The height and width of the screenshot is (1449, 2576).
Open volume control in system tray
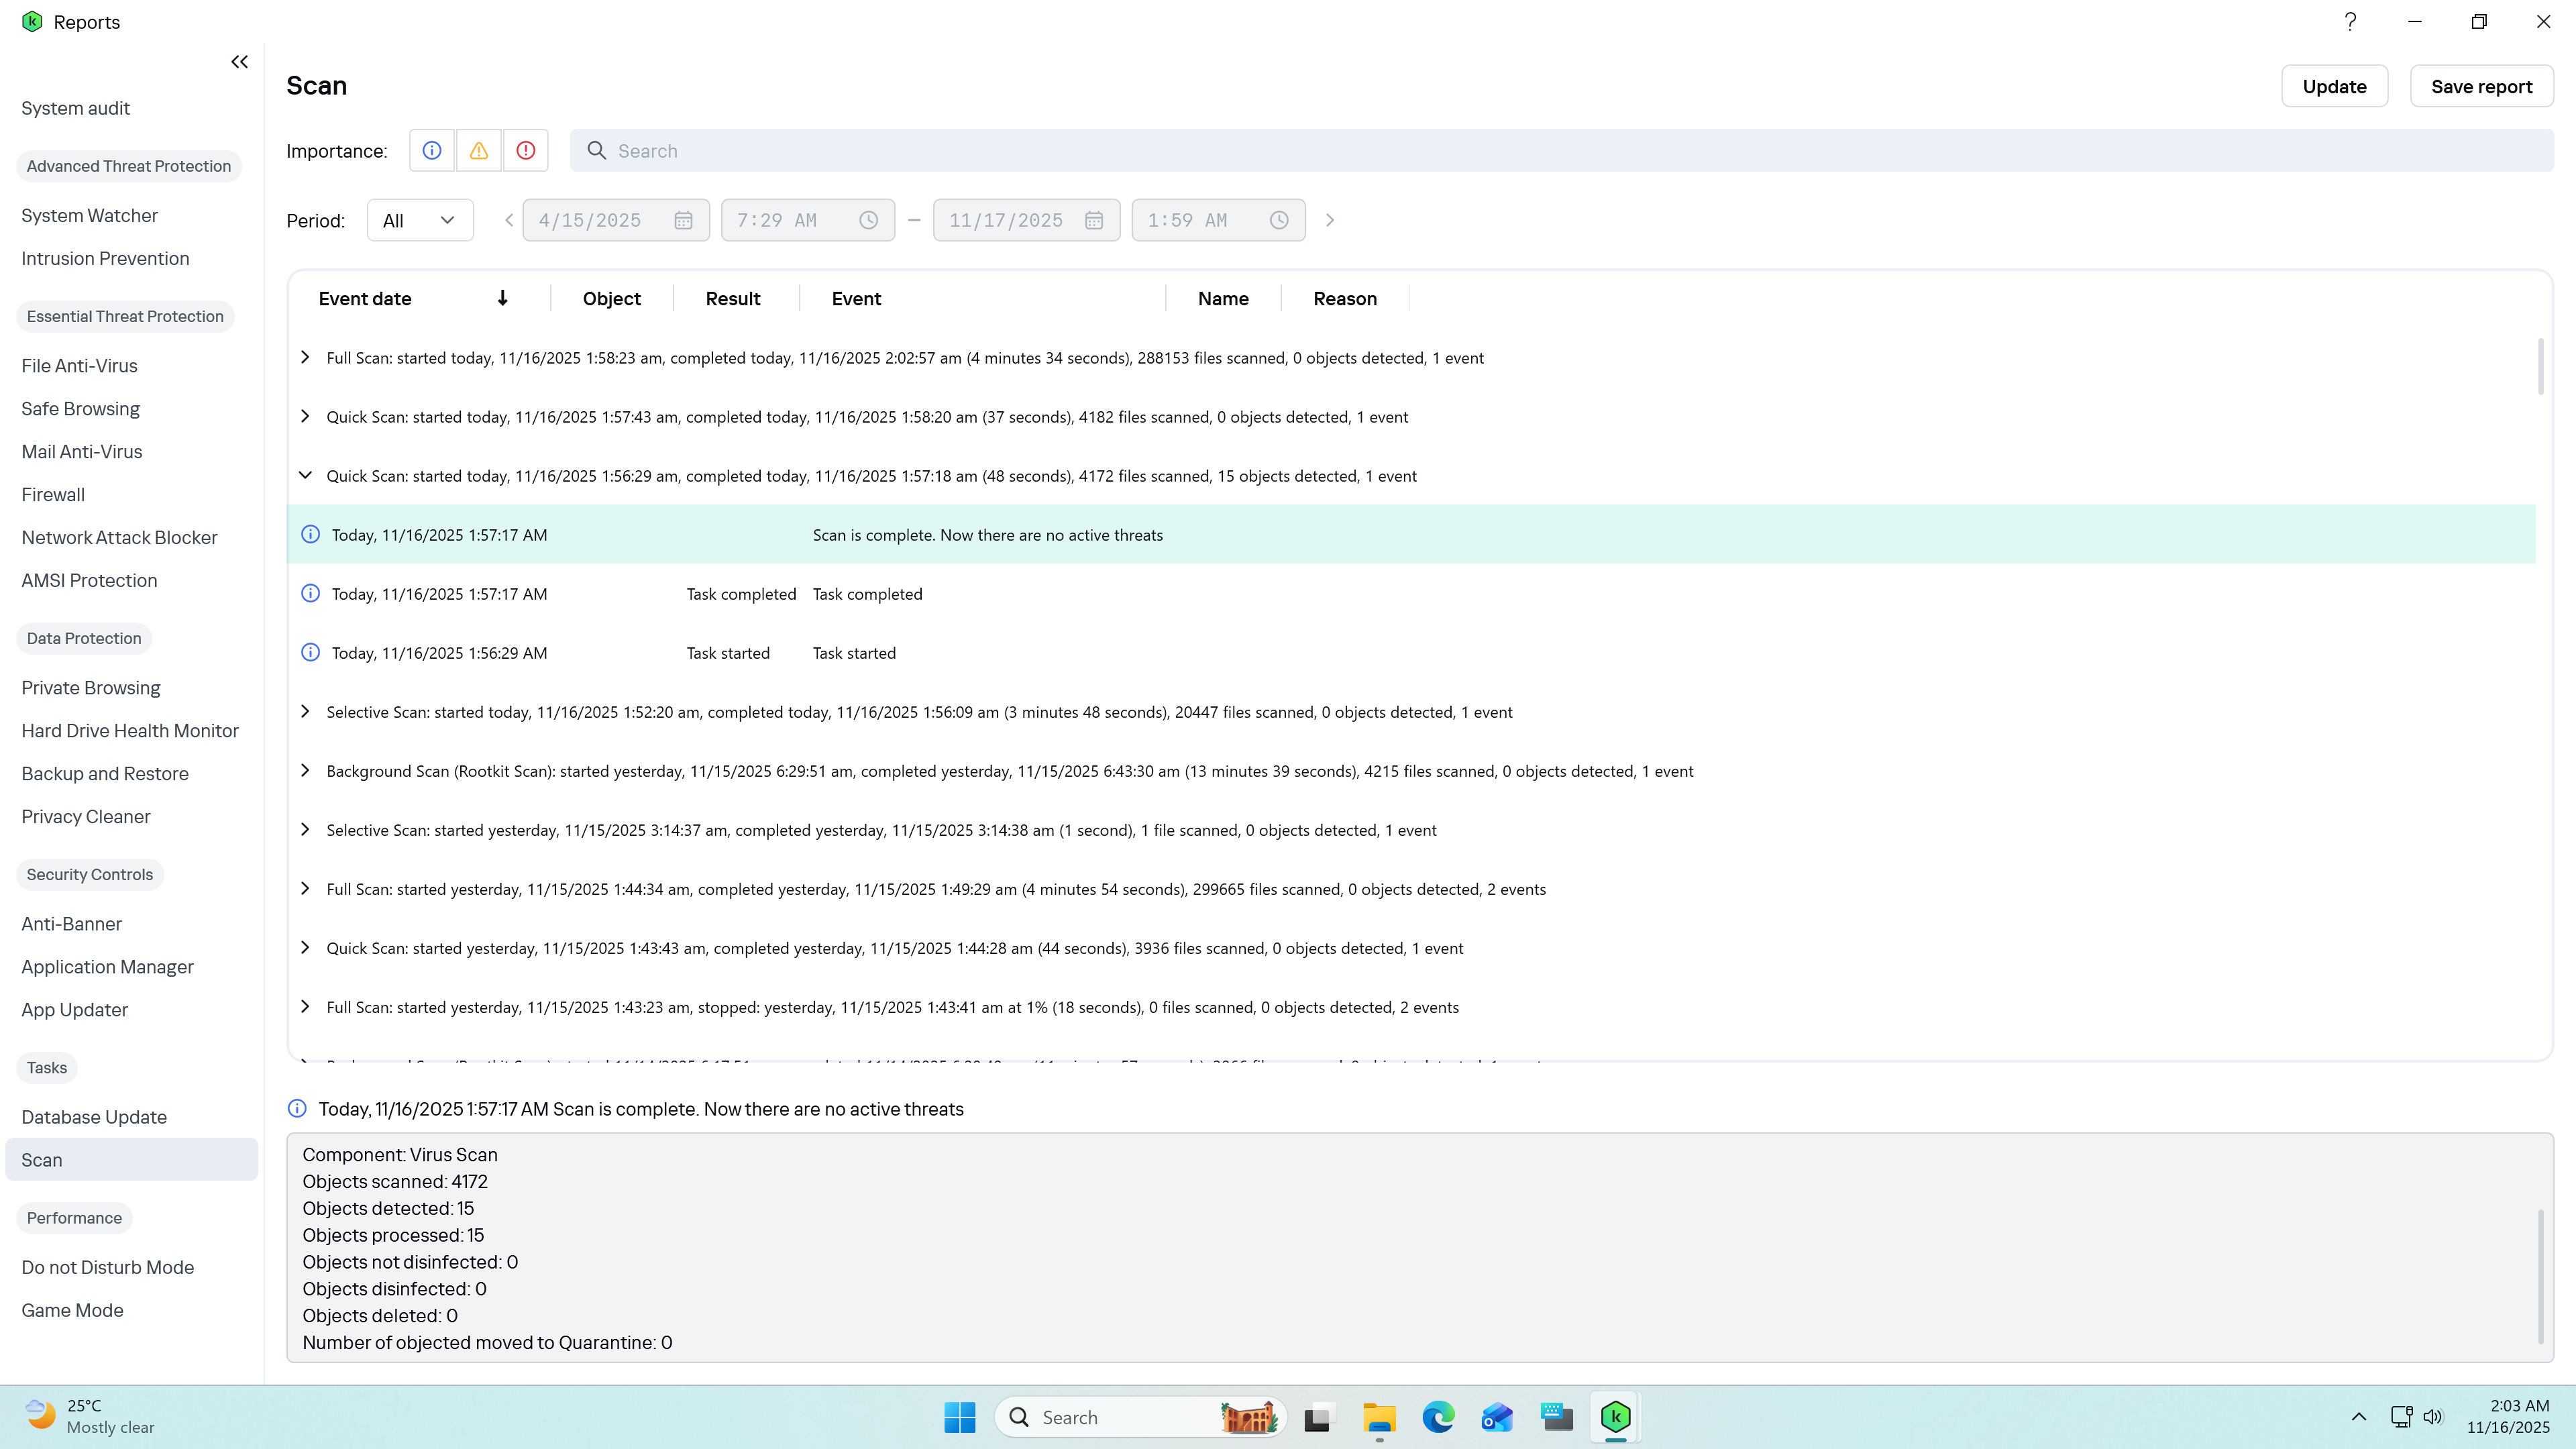point(2433,1417)
